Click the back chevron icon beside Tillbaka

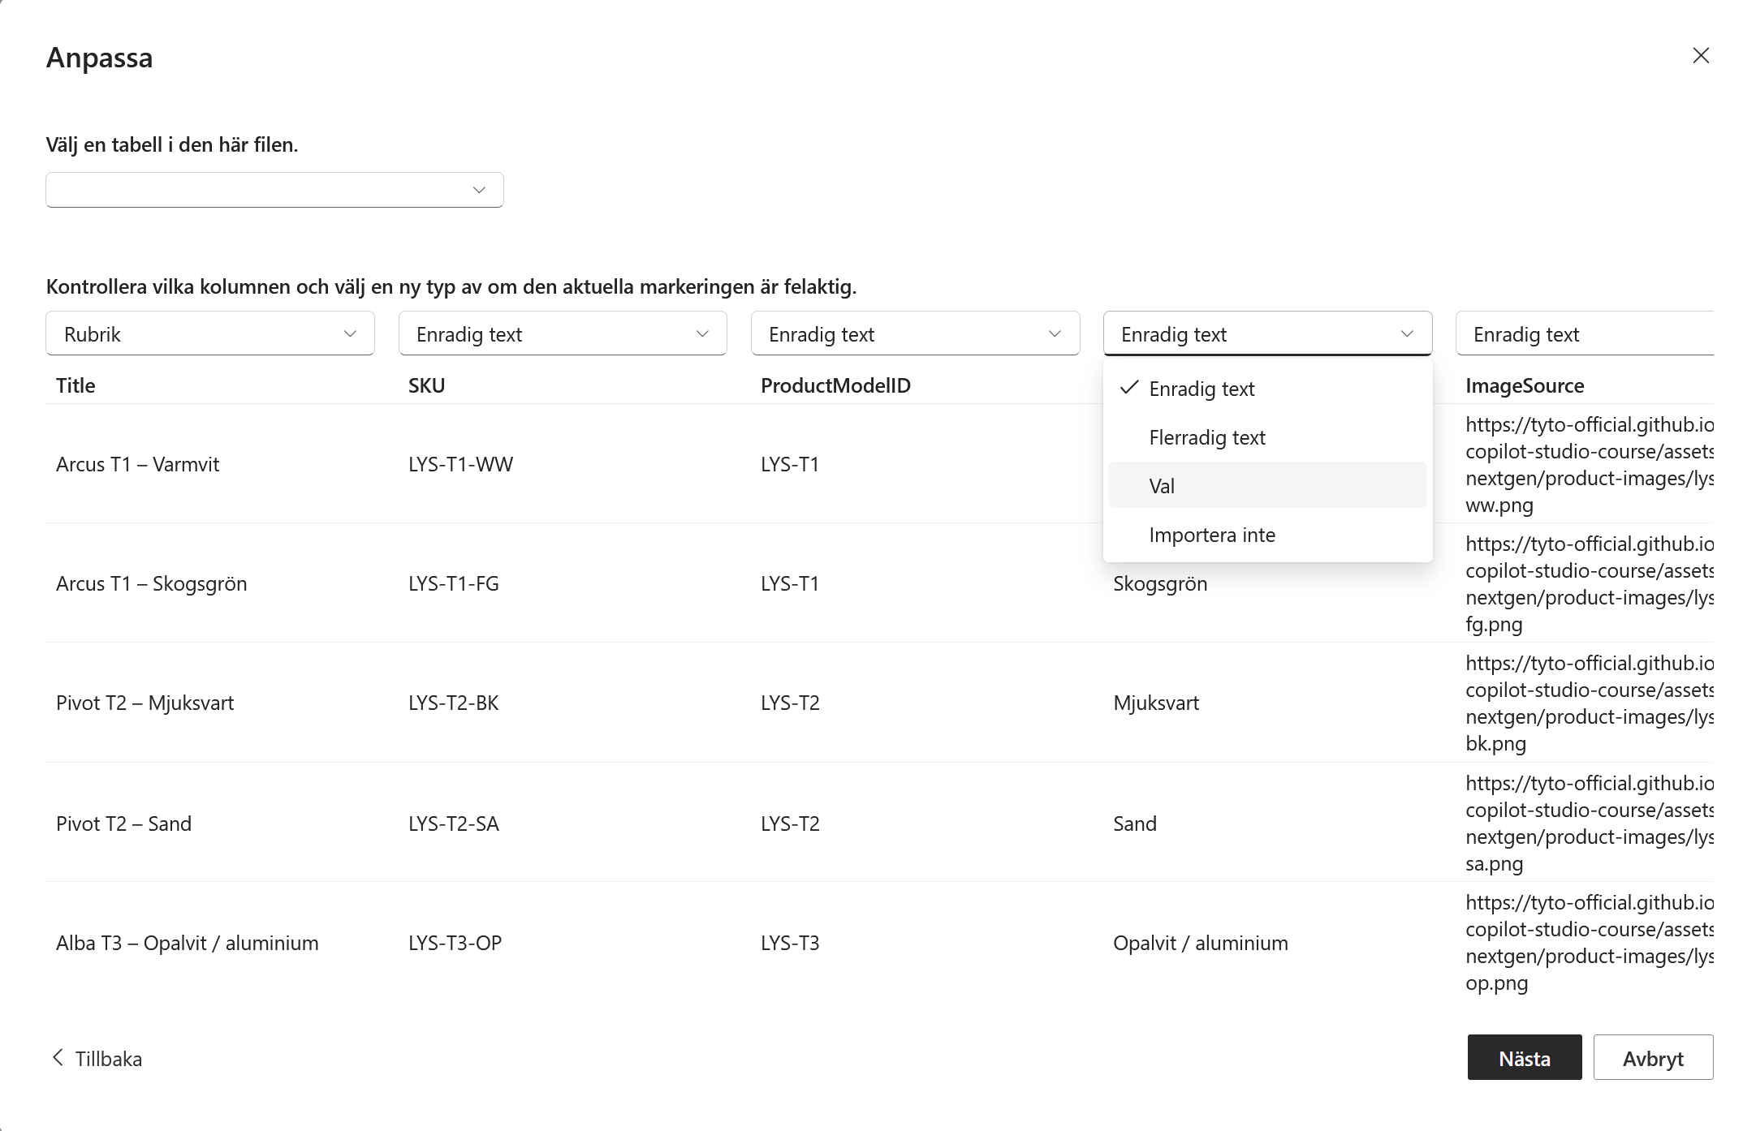58,1057
